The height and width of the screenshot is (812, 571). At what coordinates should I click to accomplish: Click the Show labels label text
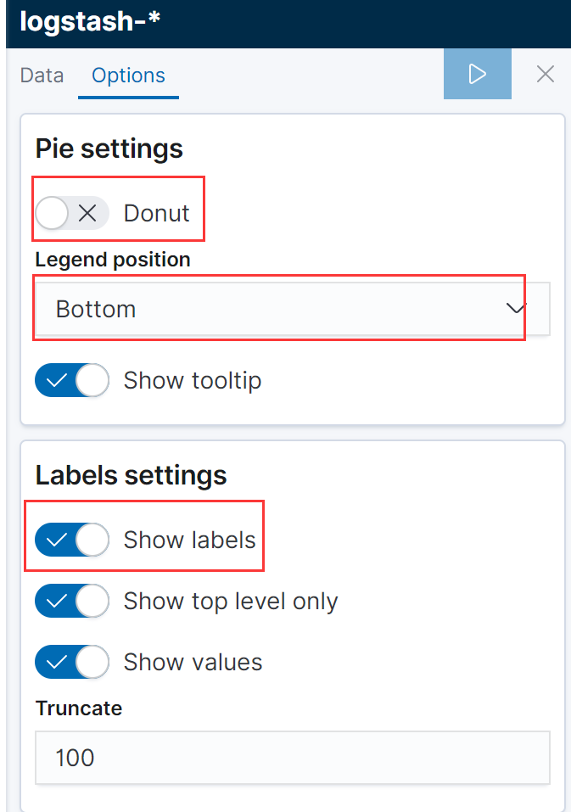coord(190,540)
